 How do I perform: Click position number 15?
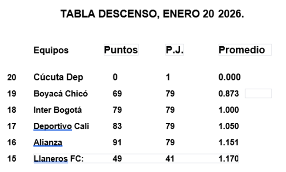[x=12, y=159]
